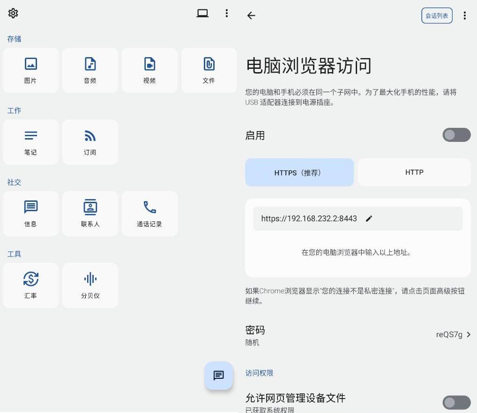
Task: Select the HTTPS（推荐）tab
Action: 299,172
